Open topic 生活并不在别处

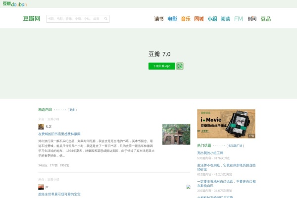click(226, 167)
